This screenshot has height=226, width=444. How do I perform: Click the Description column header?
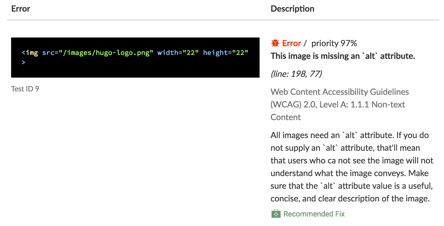[x=292, y=9]
